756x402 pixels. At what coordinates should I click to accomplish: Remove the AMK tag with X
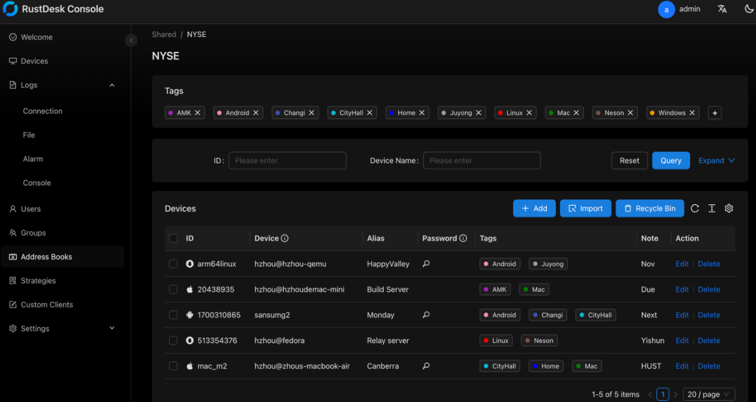pyautogui.click(x=198, y=112)
